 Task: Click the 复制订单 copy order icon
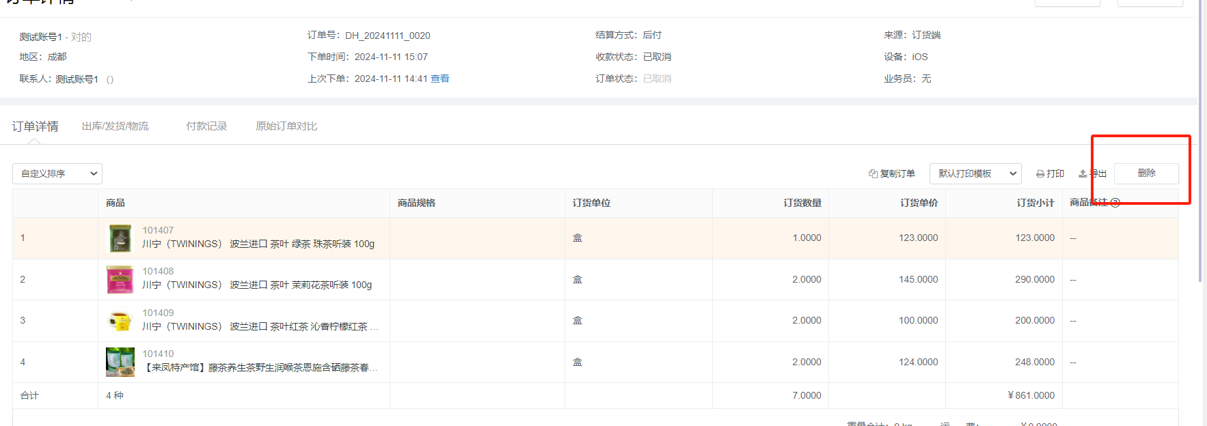873,174
